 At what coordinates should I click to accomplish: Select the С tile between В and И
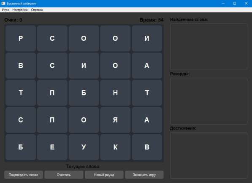point(52,66)
